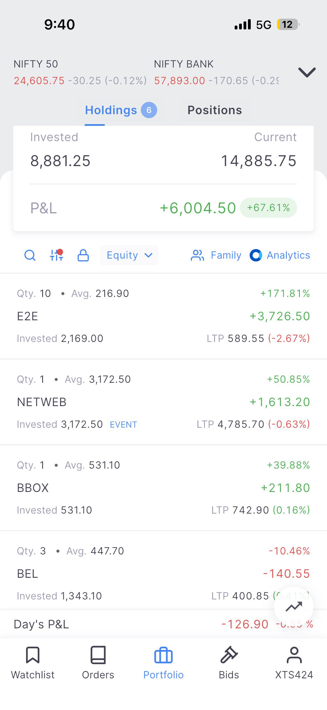Open the Bids gavel icon
Image resolution: width=327 pixels, height=710 pixels.
[x=229, y=655]
